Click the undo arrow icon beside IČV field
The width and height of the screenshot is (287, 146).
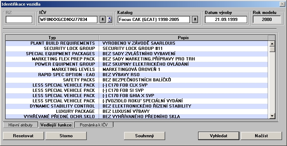[109, 19]
